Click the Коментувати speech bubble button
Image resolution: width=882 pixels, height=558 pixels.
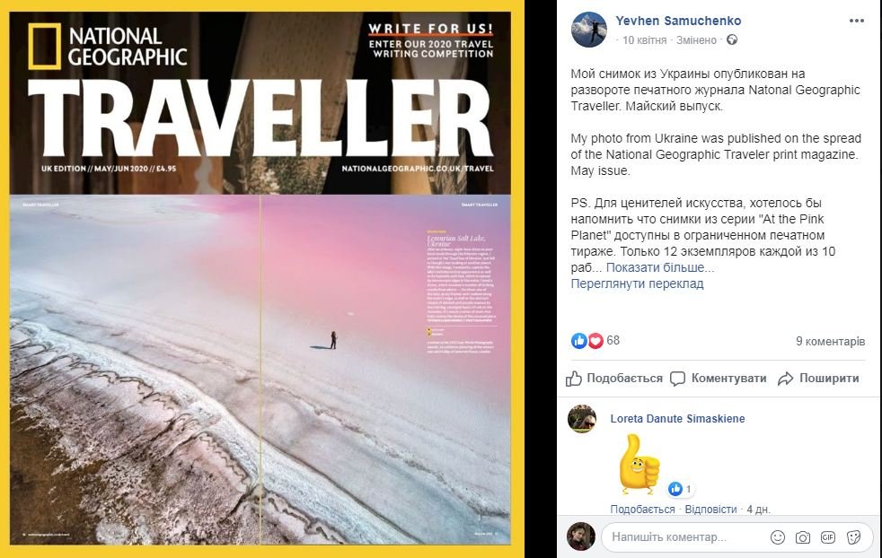tap(719, 379)
